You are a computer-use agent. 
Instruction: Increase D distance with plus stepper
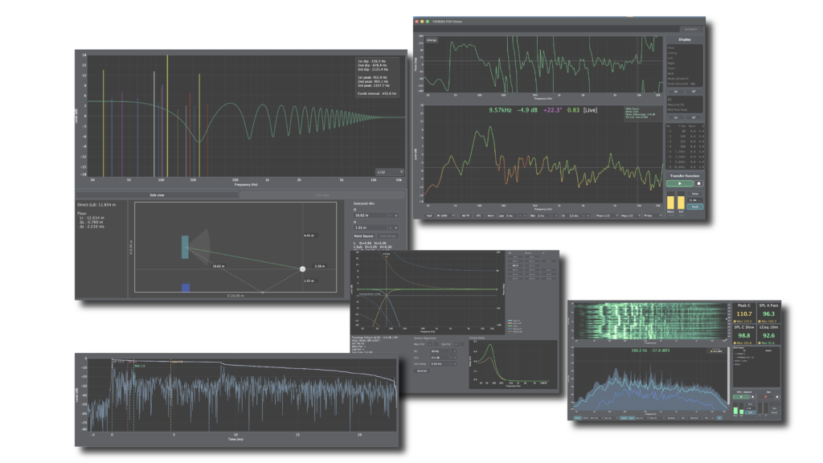[x=395, y=215]
